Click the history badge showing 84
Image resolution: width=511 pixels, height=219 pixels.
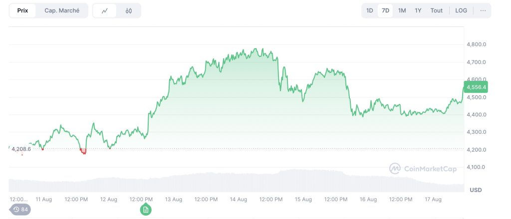(x=20, y=210)
